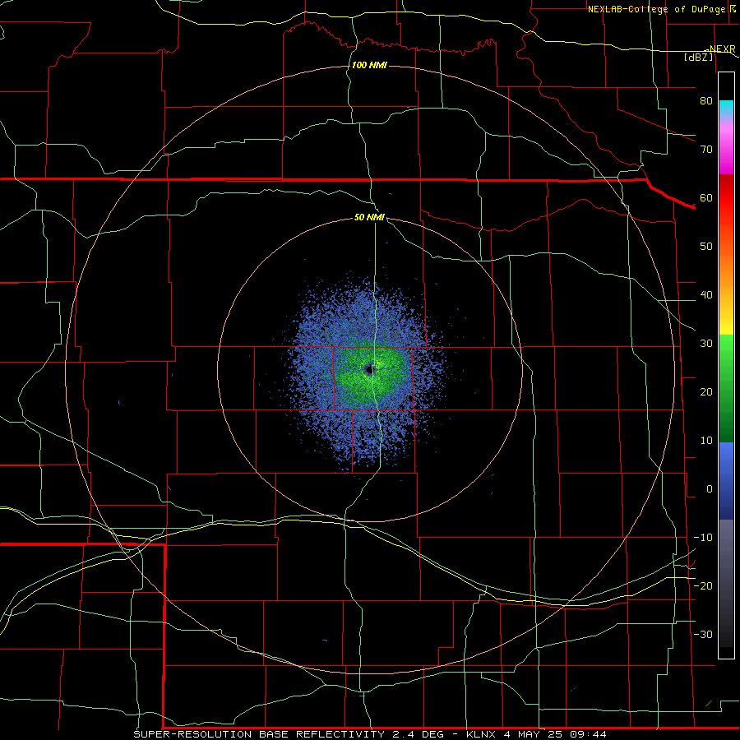The image size is (740, 740).
Task: Click the 0 value on dBZ scale
Action: 710,489
